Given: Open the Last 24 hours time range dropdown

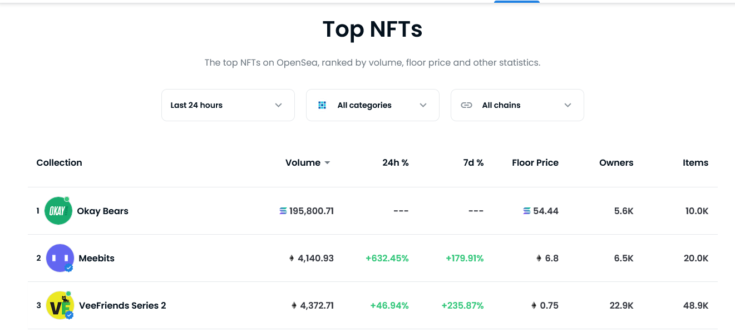Looking at the screenshot, I should coord(228,105).
